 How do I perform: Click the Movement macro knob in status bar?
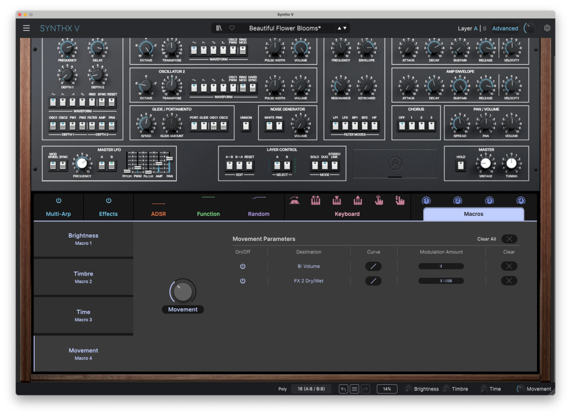521,389
